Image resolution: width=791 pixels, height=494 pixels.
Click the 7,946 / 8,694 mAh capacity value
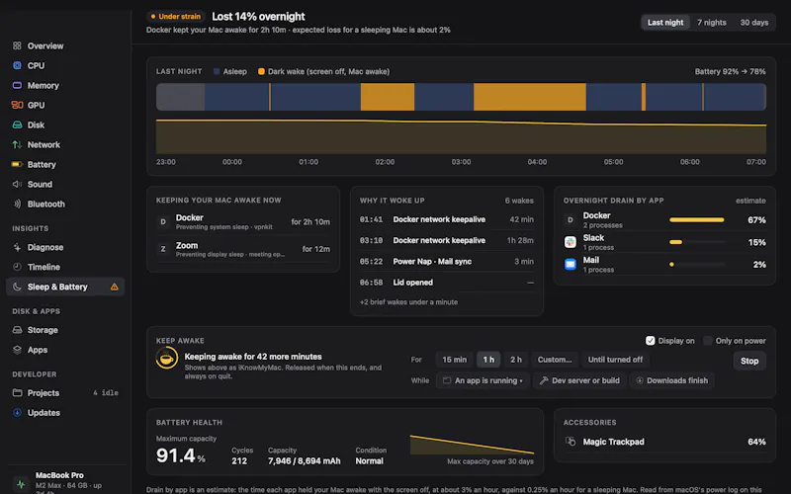click(305, 460)
